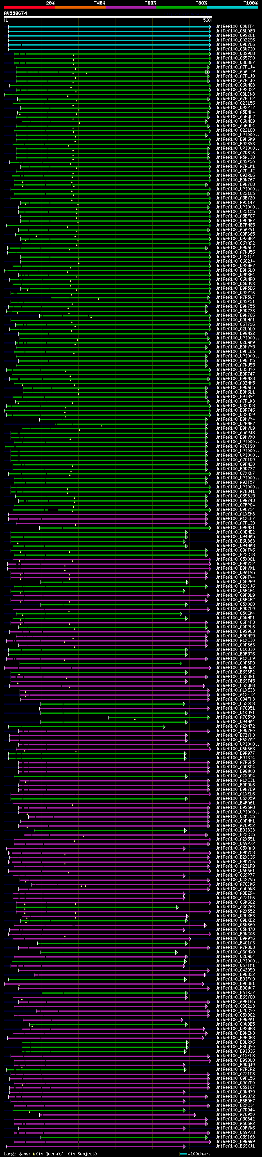Click the white query bar spanning 1 to 560
The width and height of the screenshot is (262, 1157).
108,17
